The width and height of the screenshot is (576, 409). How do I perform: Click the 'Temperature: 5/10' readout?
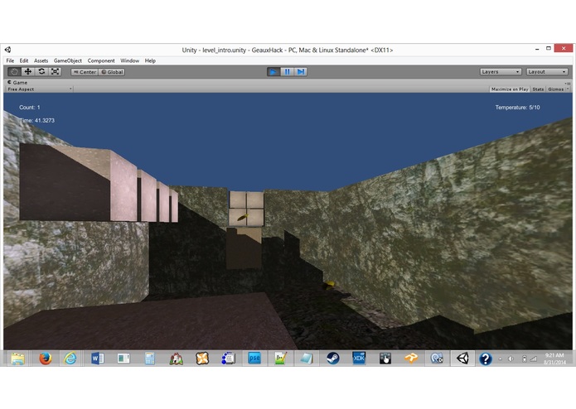[x=517, y=108]
